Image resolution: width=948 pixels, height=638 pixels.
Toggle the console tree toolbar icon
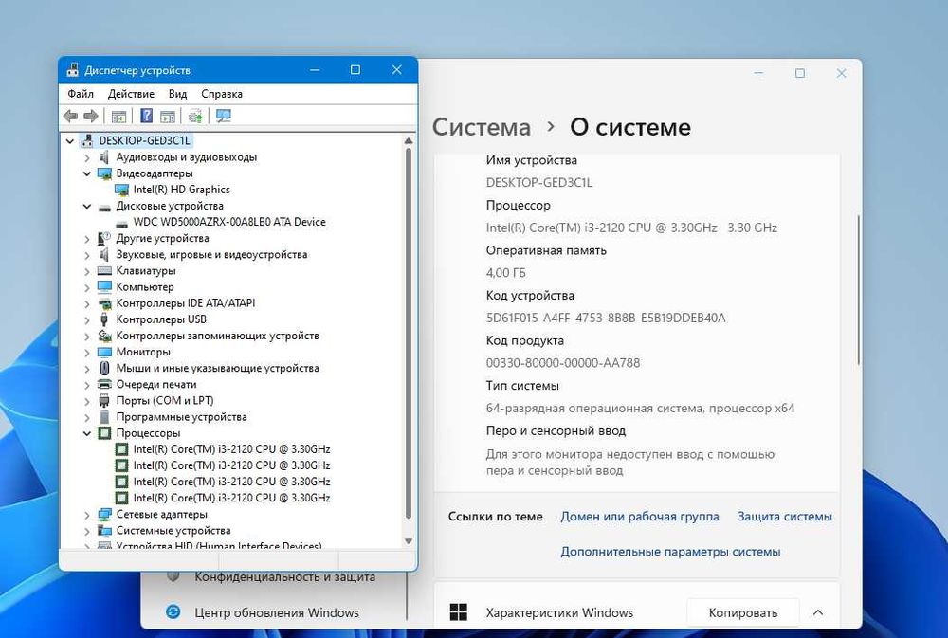119,116
